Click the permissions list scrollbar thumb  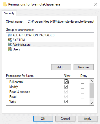[x=91, y=91]
